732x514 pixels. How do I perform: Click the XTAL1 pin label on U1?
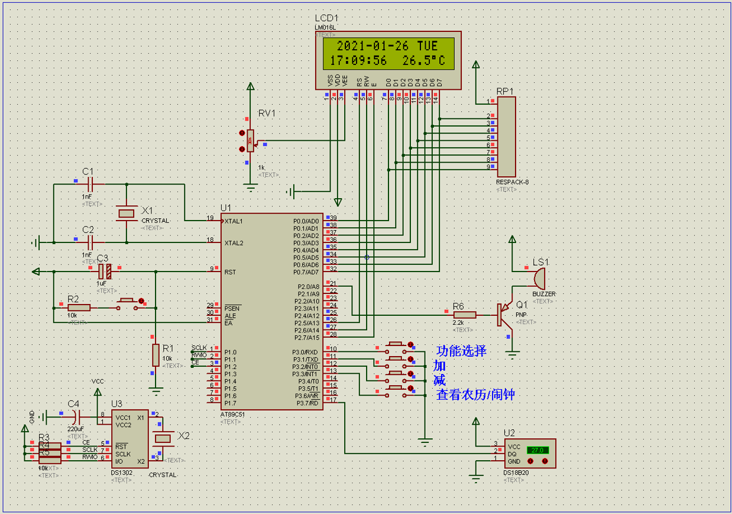pos(233,221)
